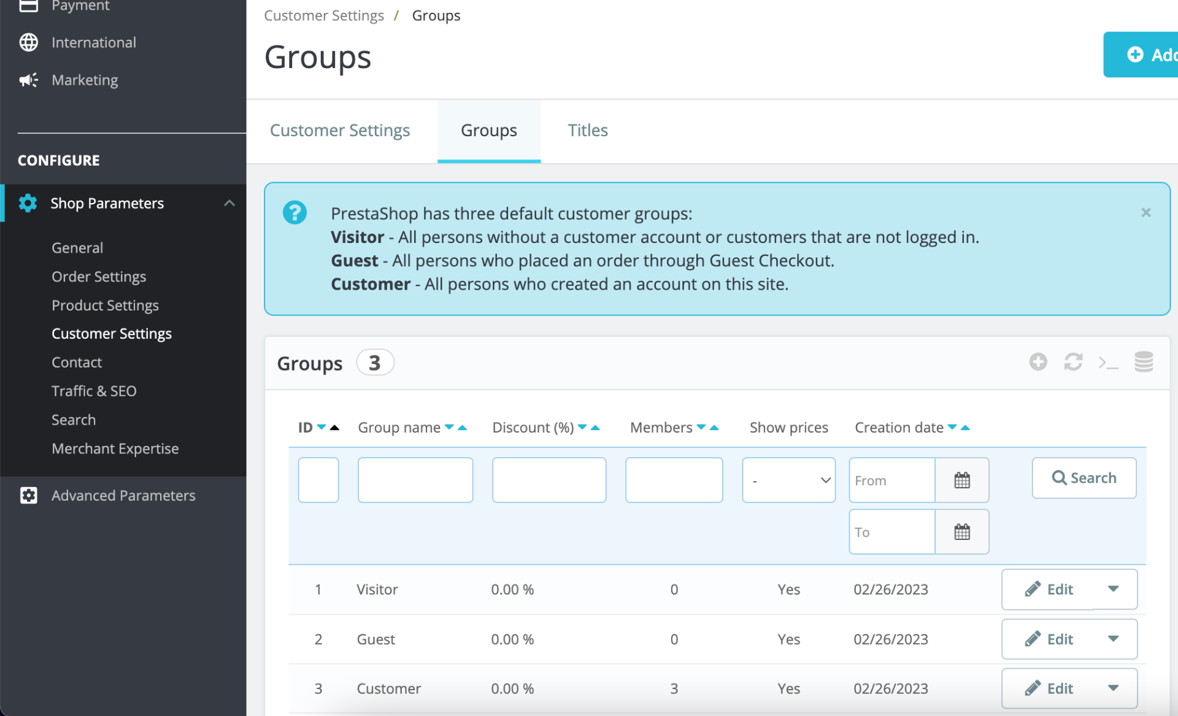Dismiss the default groups info alert
Image resolution: width=1178 pixels, height=716 pixels.
[x=1145, y=212]
